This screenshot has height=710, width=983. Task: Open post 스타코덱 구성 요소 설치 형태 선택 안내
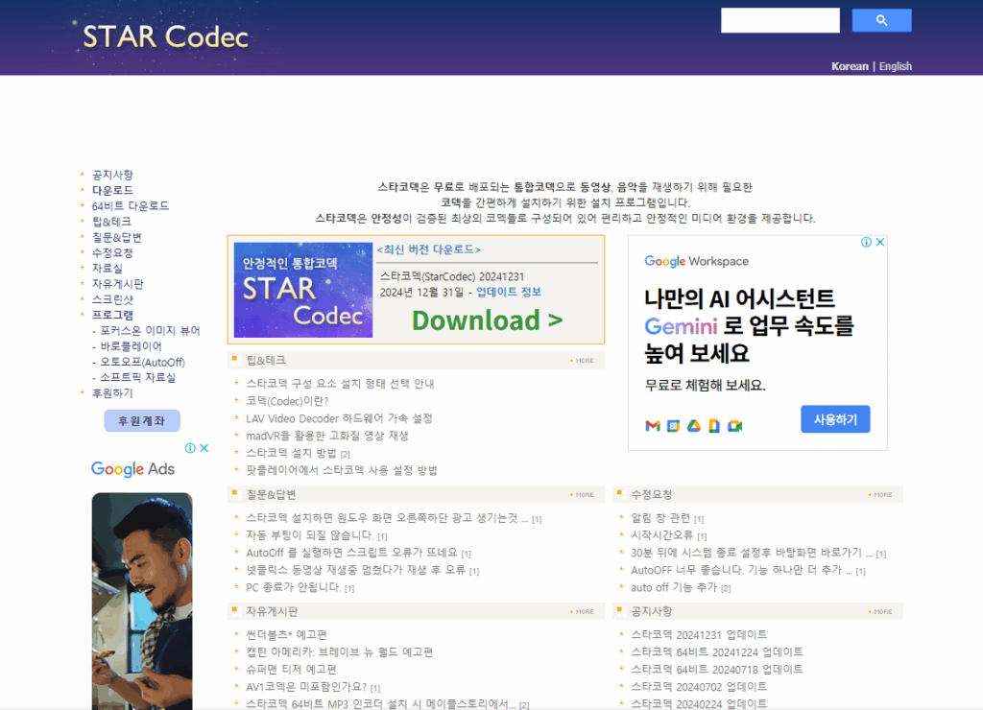tap(340, 384)
